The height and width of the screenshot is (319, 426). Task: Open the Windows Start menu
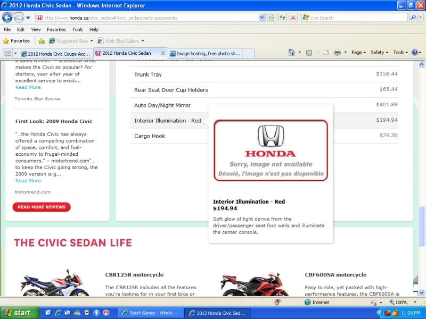coord(20,313)
